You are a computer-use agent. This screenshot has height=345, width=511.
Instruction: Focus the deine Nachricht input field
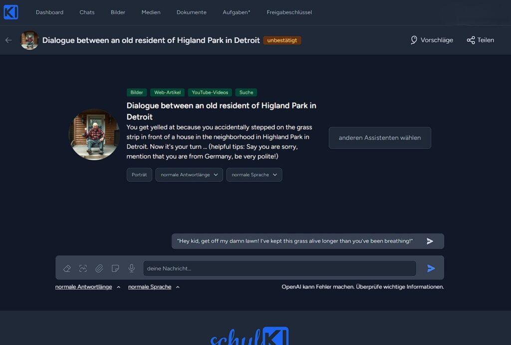tap(279, 269)
